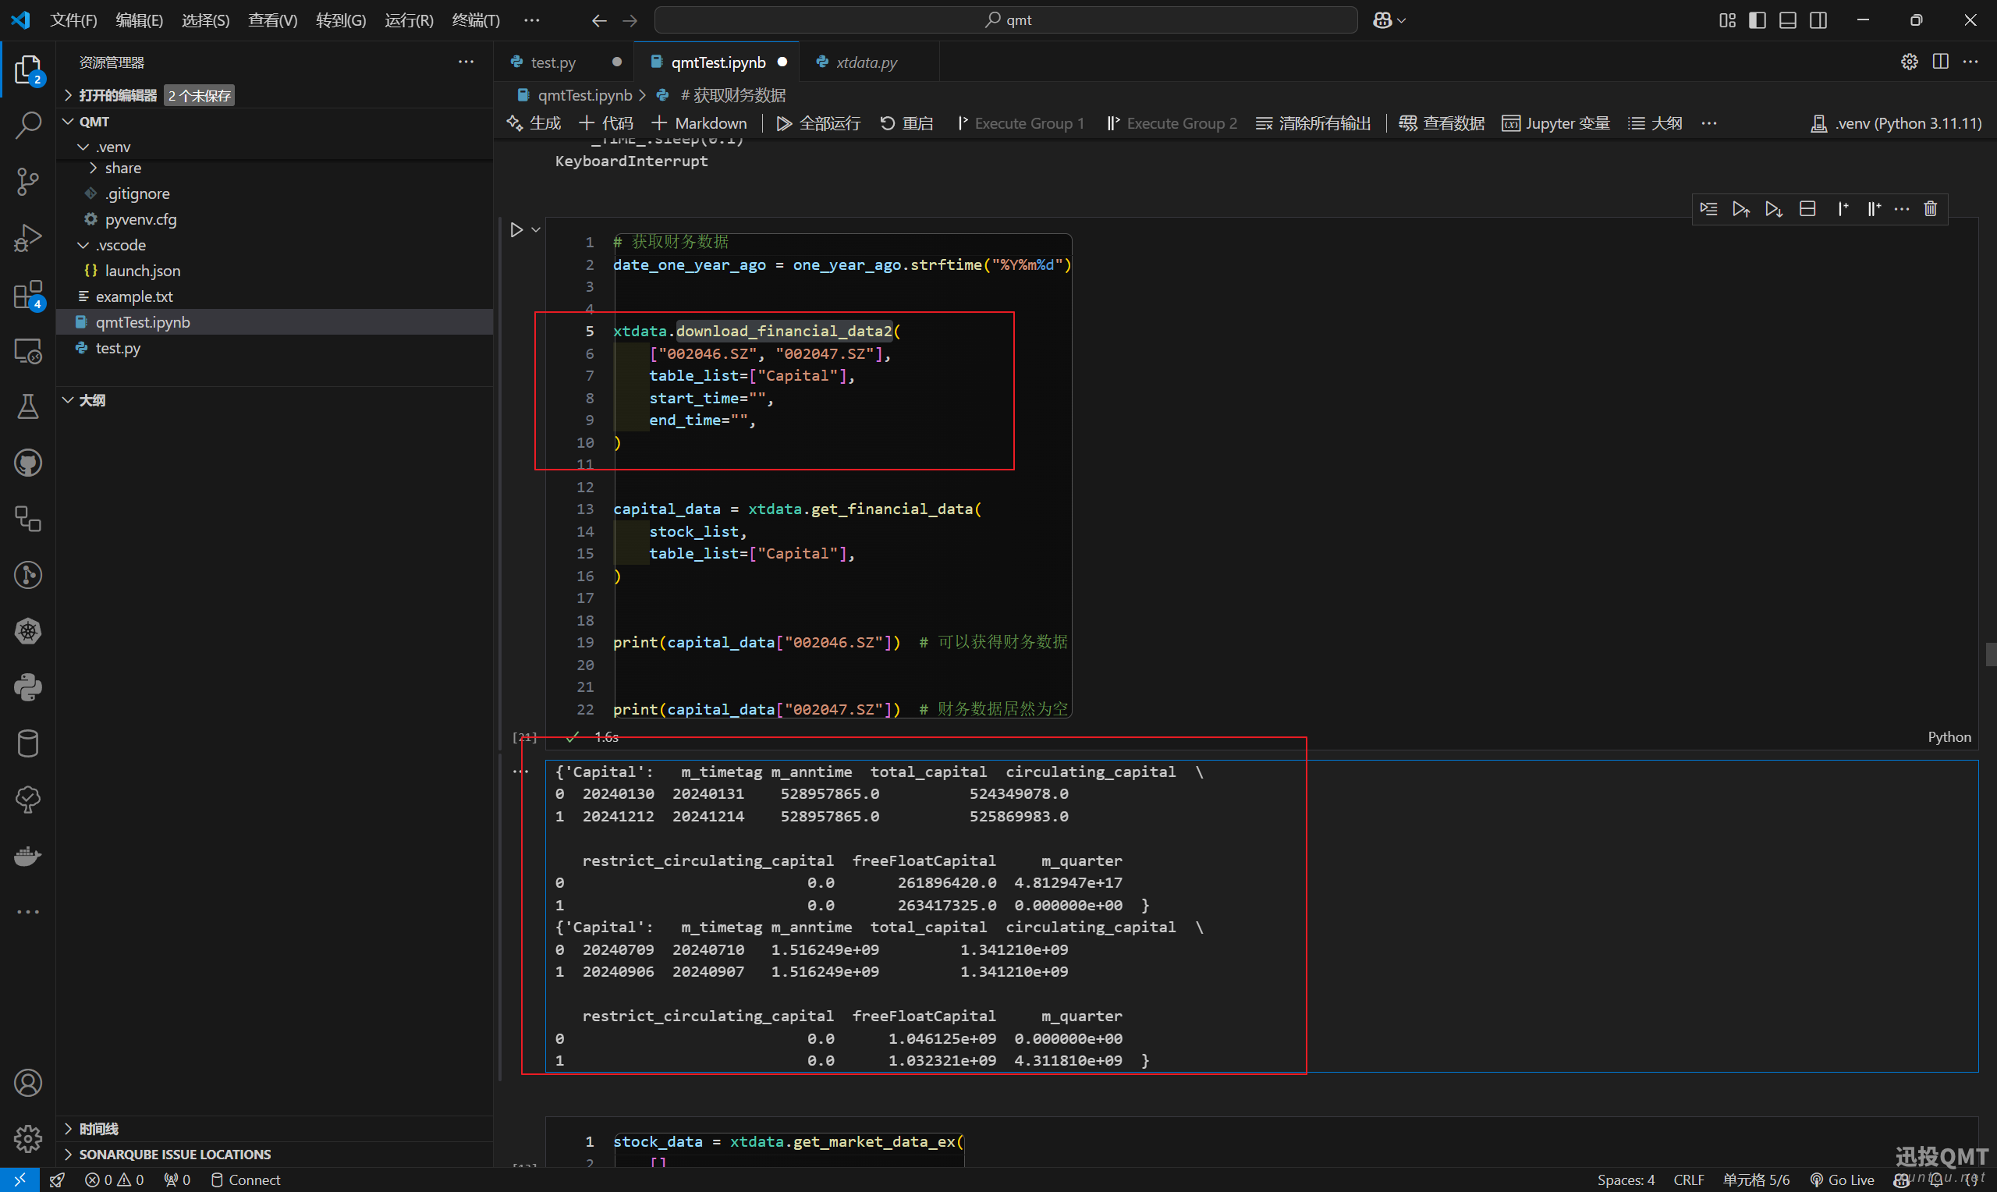Open the Search view in activity bar
This screenshot has height=1192, width=1997.
click(x=28, y=126)
